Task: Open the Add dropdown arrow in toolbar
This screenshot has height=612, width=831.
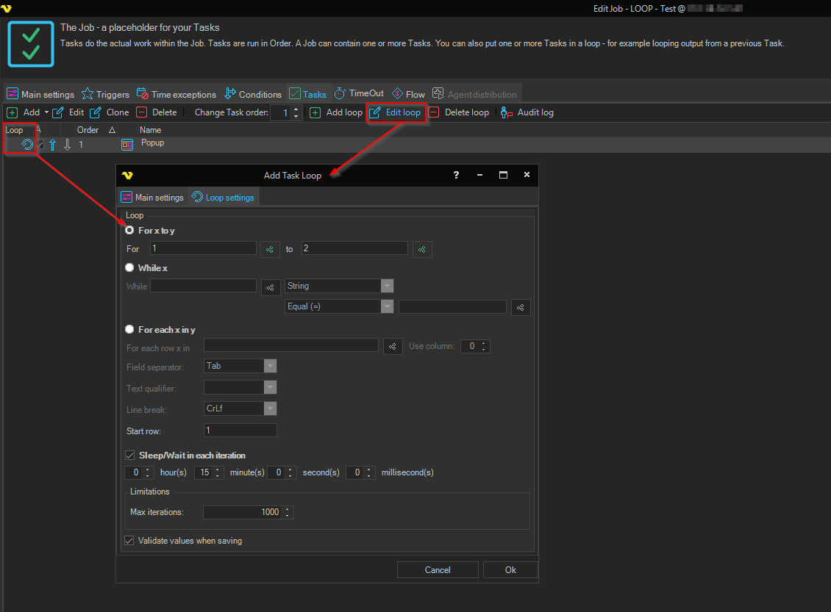Action: click(46, 112)
